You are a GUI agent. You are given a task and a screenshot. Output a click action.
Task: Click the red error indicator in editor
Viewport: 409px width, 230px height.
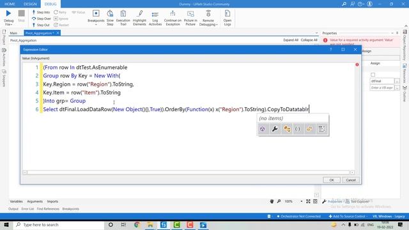coord(357,65)
